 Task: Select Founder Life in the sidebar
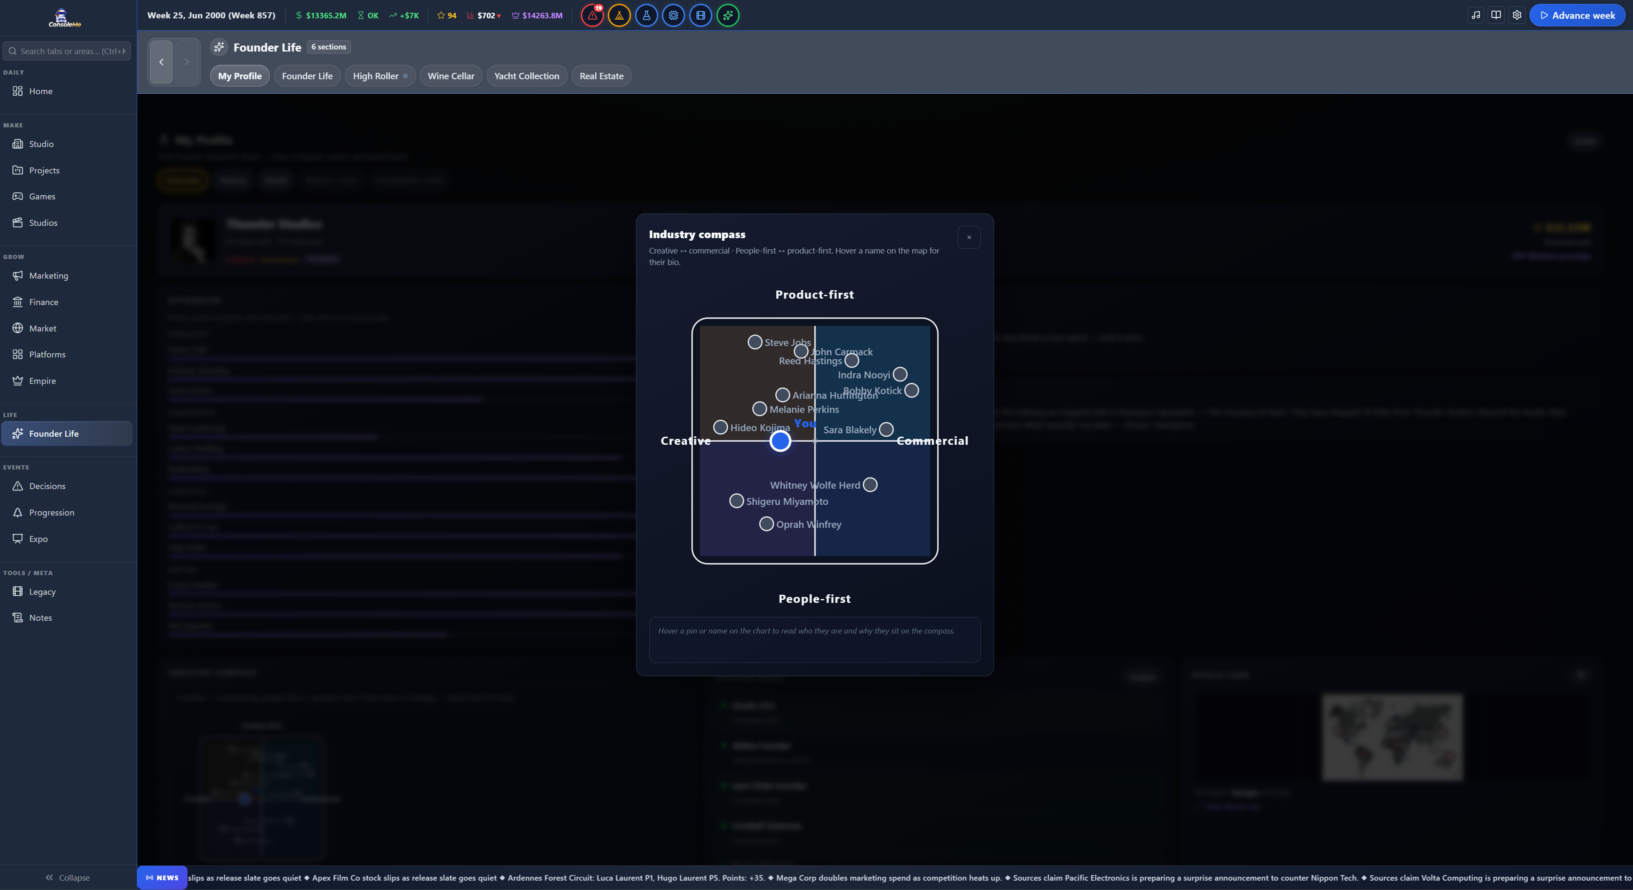66,434
